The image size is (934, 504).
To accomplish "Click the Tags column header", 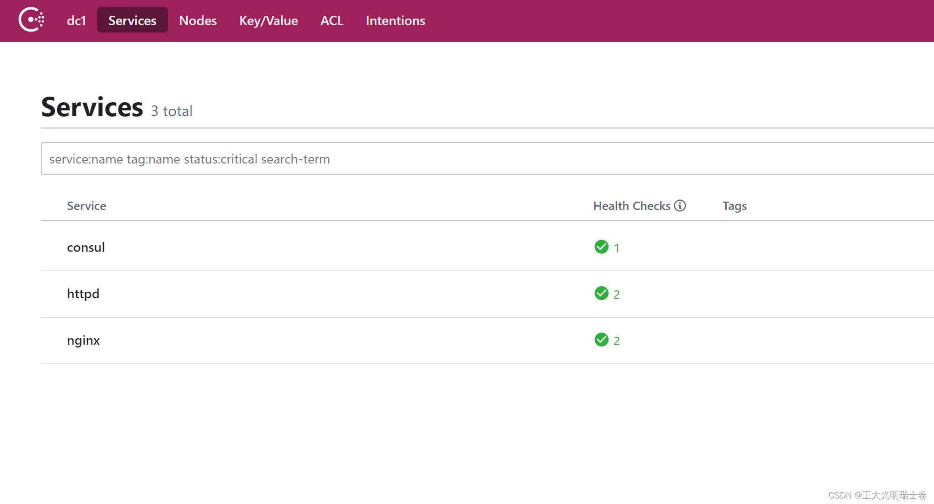I will click(x=734, y=205).
